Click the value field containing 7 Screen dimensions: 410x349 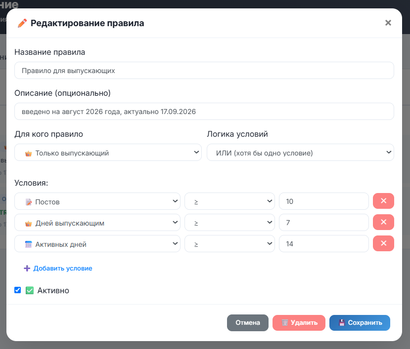click(x=324, y=223)
